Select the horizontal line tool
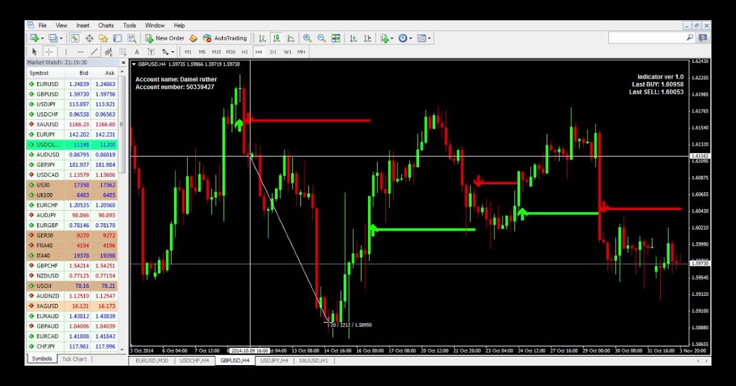The width and height of the screenshot is (736, 386). [80, 52]
